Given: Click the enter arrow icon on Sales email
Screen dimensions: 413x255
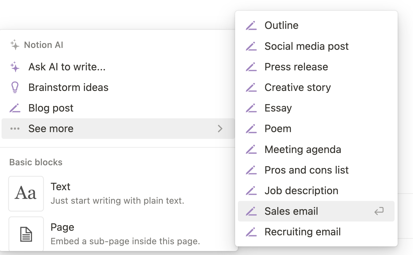Looking at the screenshot, I should (379, 211).
